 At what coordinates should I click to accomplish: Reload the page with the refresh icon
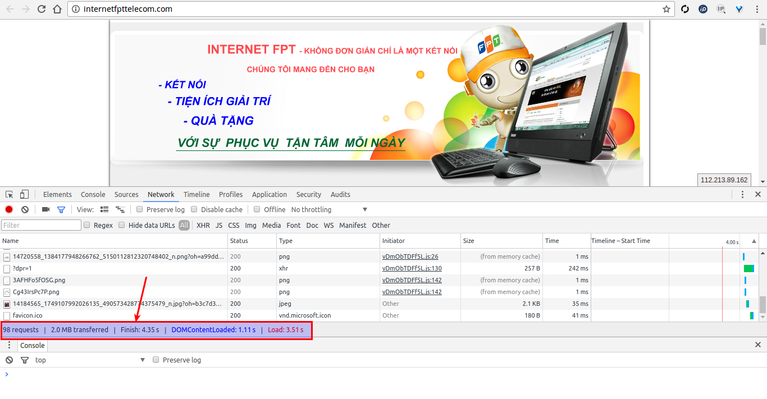pyautogui.click(x=42, y=9)
